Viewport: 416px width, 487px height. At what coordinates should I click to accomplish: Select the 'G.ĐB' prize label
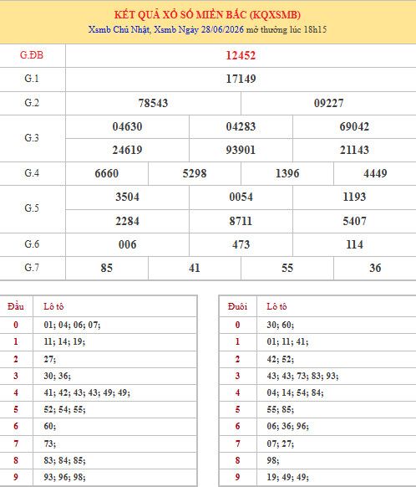32,55
